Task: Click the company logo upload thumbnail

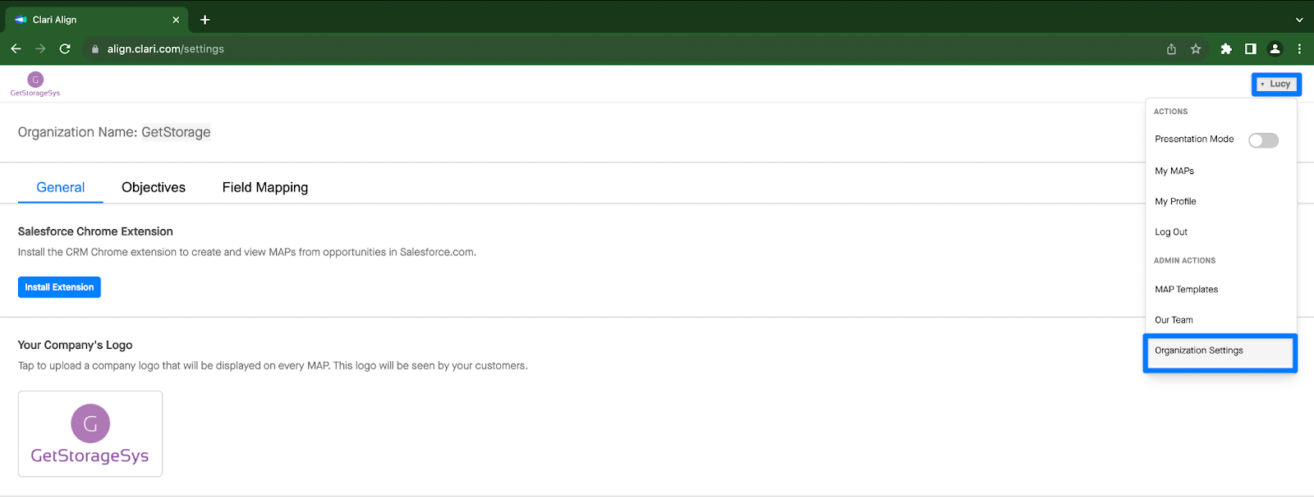Action: click(90, 434)
